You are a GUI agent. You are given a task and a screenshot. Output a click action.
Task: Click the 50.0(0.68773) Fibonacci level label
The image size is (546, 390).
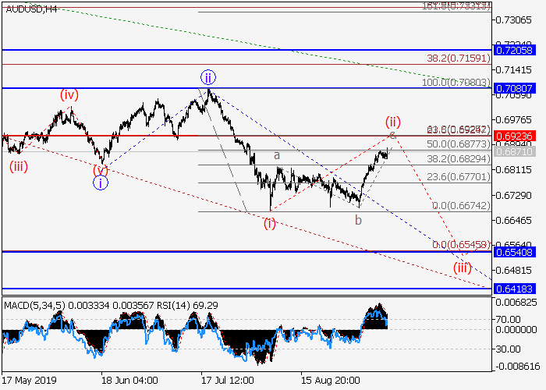coord(460,145)
